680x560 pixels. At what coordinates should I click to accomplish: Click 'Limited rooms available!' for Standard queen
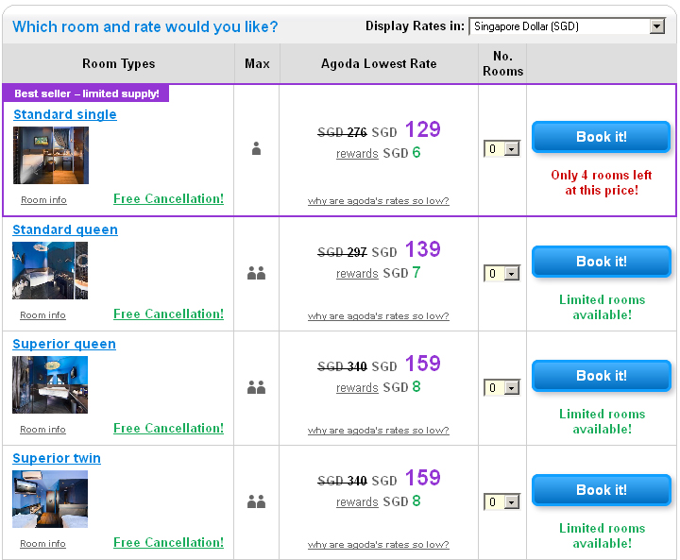(602, 307)
